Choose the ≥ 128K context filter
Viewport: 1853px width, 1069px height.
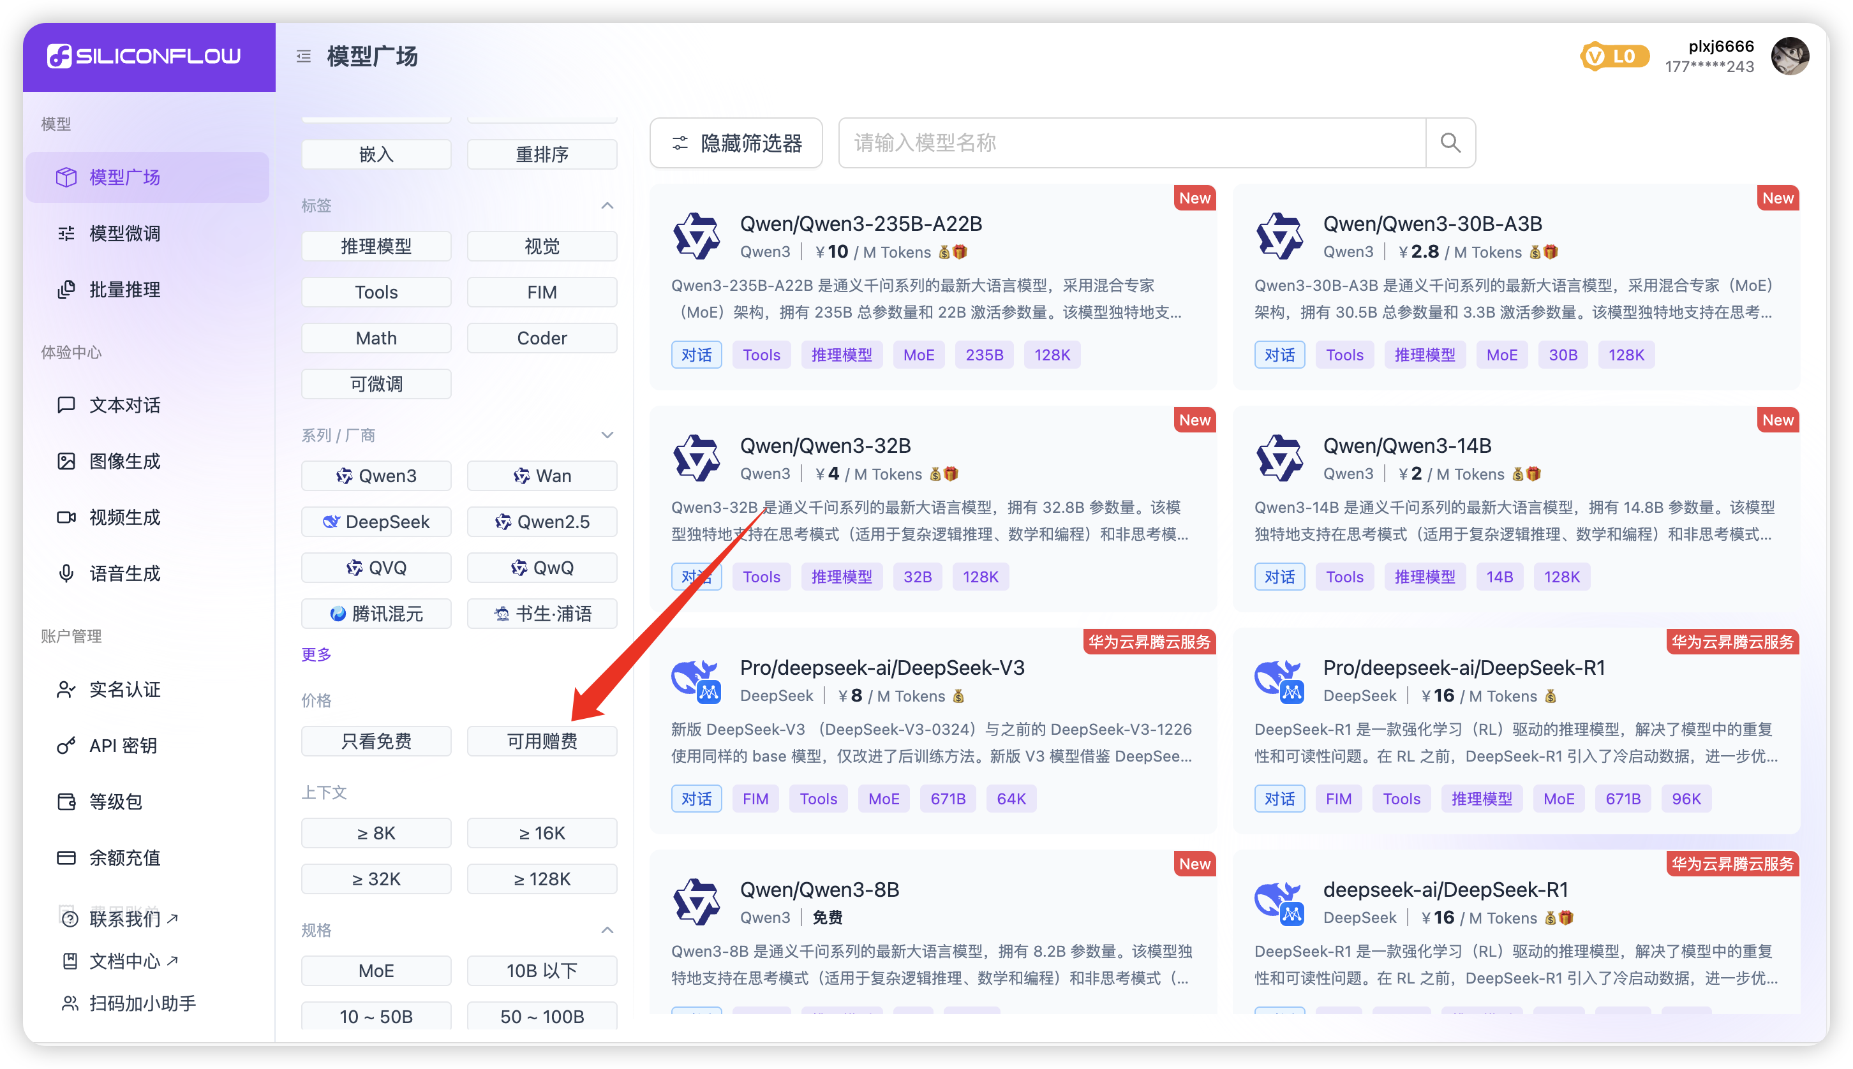pyautogui.click(x=542, y=879)
